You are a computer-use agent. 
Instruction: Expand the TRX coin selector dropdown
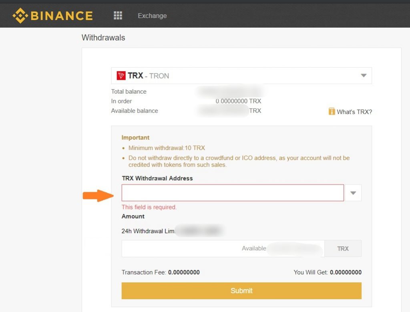tap(364, 76)
